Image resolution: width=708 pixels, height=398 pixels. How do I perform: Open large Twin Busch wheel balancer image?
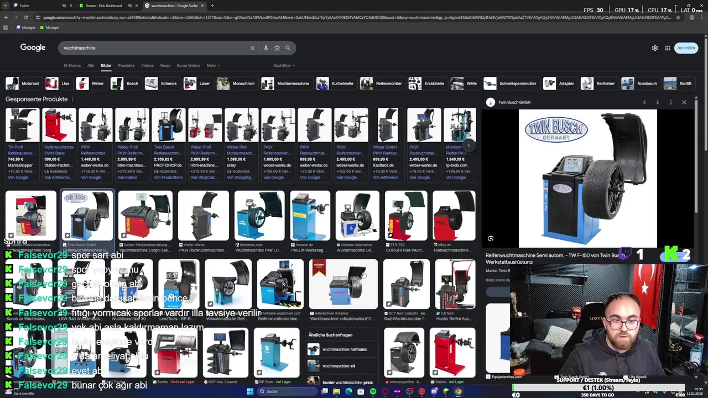[x=587, y=178]
